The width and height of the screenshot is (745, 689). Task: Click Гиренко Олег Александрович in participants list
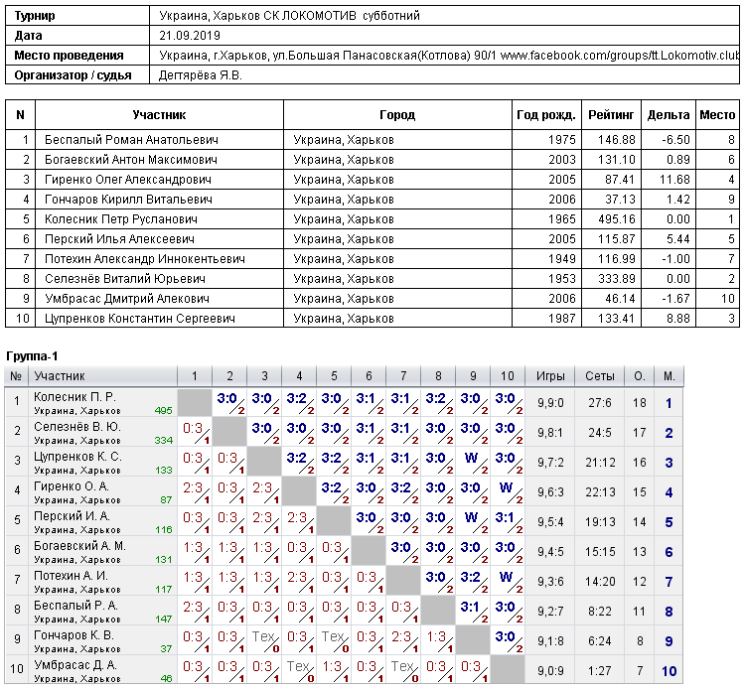pos(128,180)
